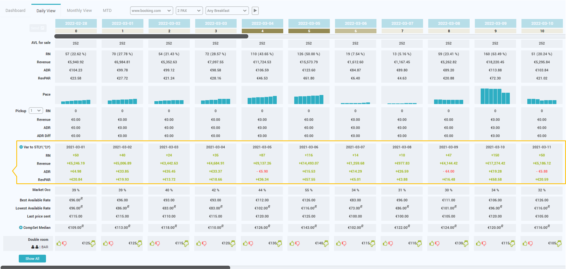The width and height of the screenshot is (566, 269).
Task: Click the down-arrow icon beside 2022-03-07's €110
Action: 419,243
